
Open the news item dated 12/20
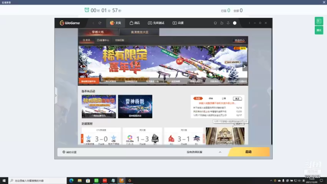(x=217, y=112)
